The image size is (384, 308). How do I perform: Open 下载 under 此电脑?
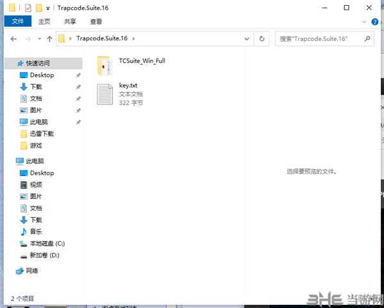click(36, 220)
